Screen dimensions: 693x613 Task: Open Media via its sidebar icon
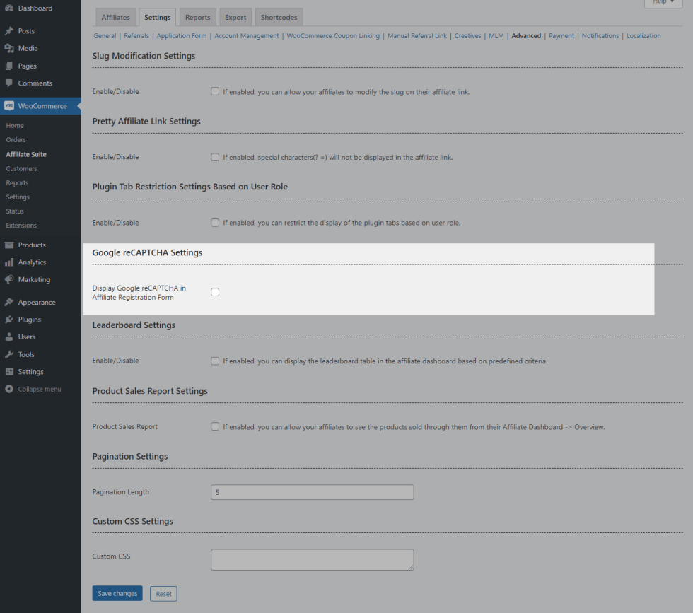(x=9, y=49)
